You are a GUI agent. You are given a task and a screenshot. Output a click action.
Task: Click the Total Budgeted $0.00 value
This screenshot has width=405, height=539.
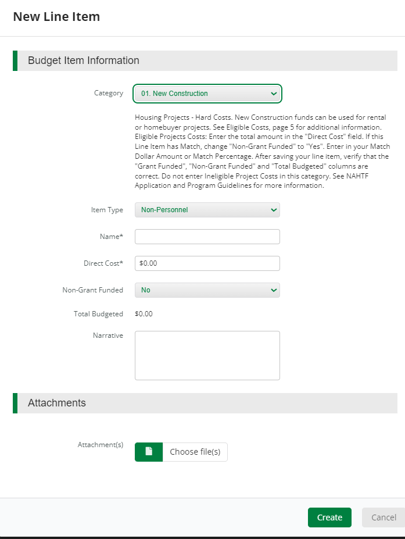point(144,314)
